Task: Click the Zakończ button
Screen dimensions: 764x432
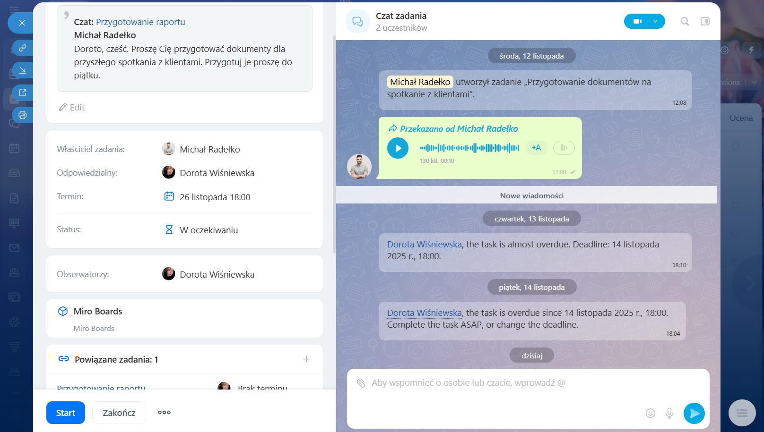Action: click(119, 413)
